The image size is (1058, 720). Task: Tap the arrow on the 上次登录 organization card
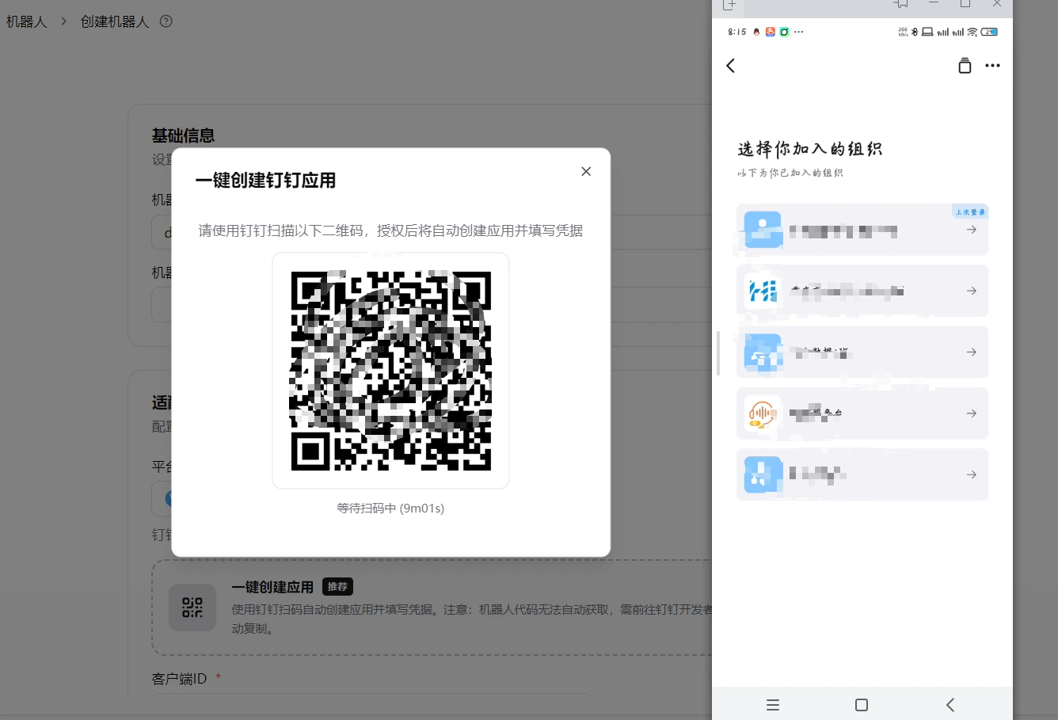[972, 230]
